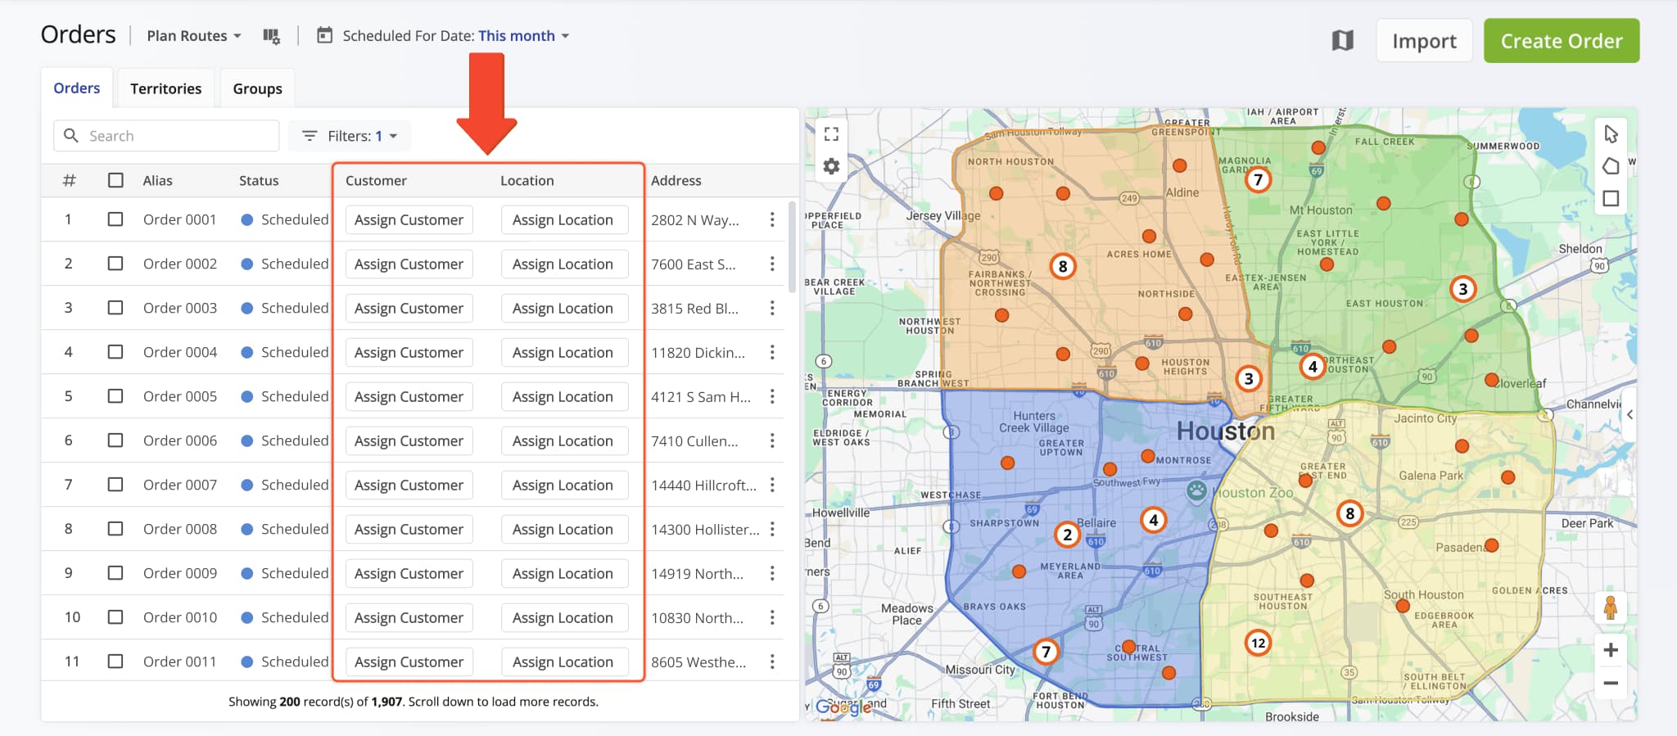The height and width of the screenshot is (736, 1677).
Task: Click address cell 2802 N Way
Action: [x=695, y=219]
